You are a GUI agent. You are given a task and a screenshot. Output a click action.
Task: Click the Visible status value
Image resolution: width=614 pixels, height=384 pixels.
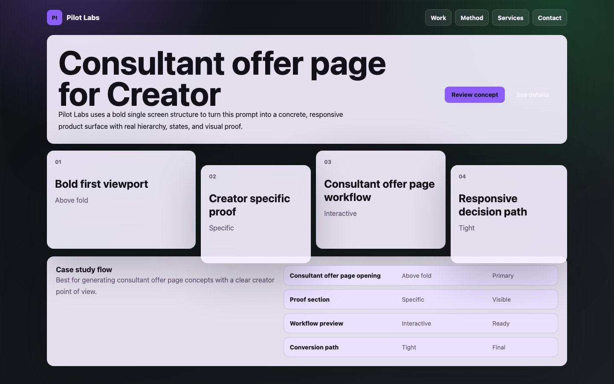click(x=501, y=300)
